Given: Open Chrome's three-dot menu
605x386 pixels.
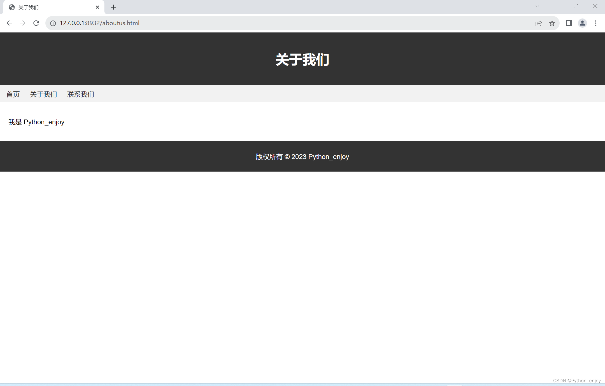Looking at the screenshot, I should [x=596, y=23].
